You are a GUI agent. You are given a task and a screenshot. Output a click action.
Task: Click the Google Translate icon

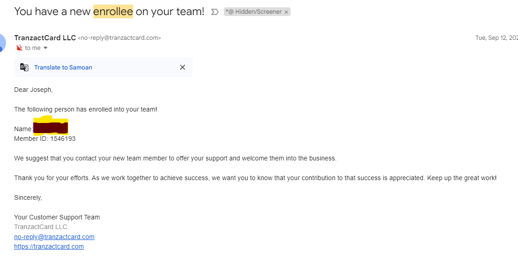tap(24, 67)
